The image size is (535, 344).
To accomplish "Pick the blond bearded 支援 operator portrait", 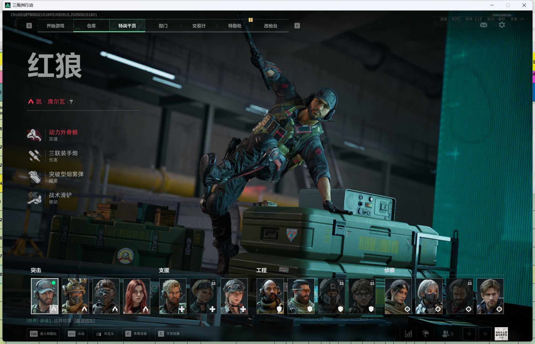I will tap(173, 296).
